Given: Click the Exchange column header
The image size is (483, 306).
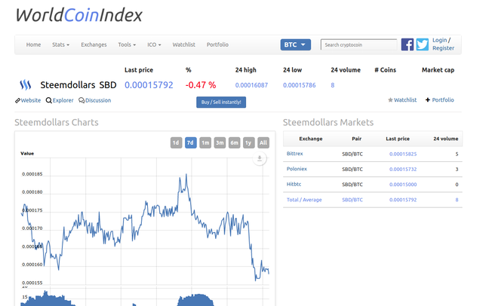Looking at the screenshot, I should click(x=311, y=139).
